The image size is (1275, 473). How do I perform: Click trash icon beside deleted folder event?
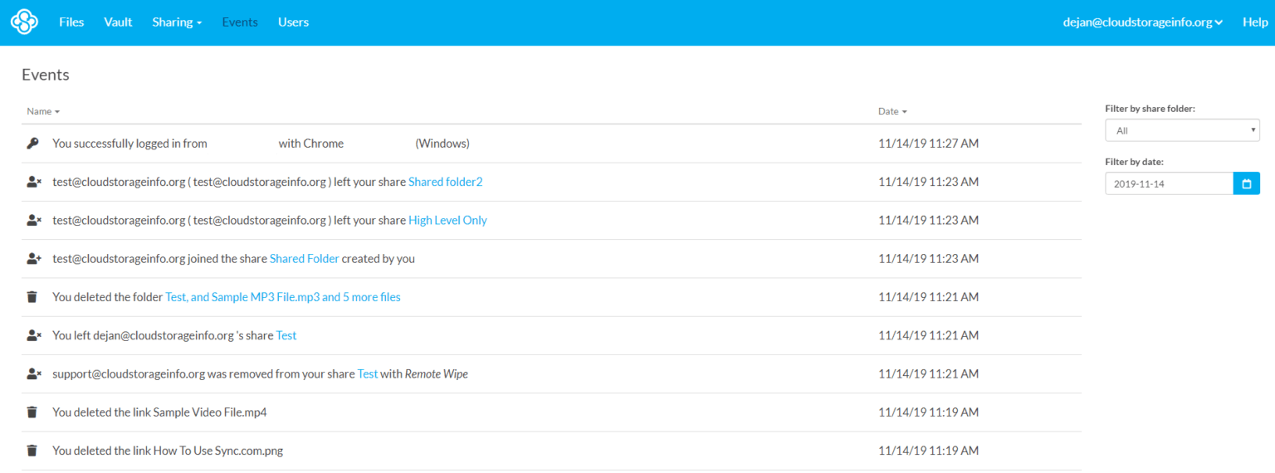tap(32, 297)
